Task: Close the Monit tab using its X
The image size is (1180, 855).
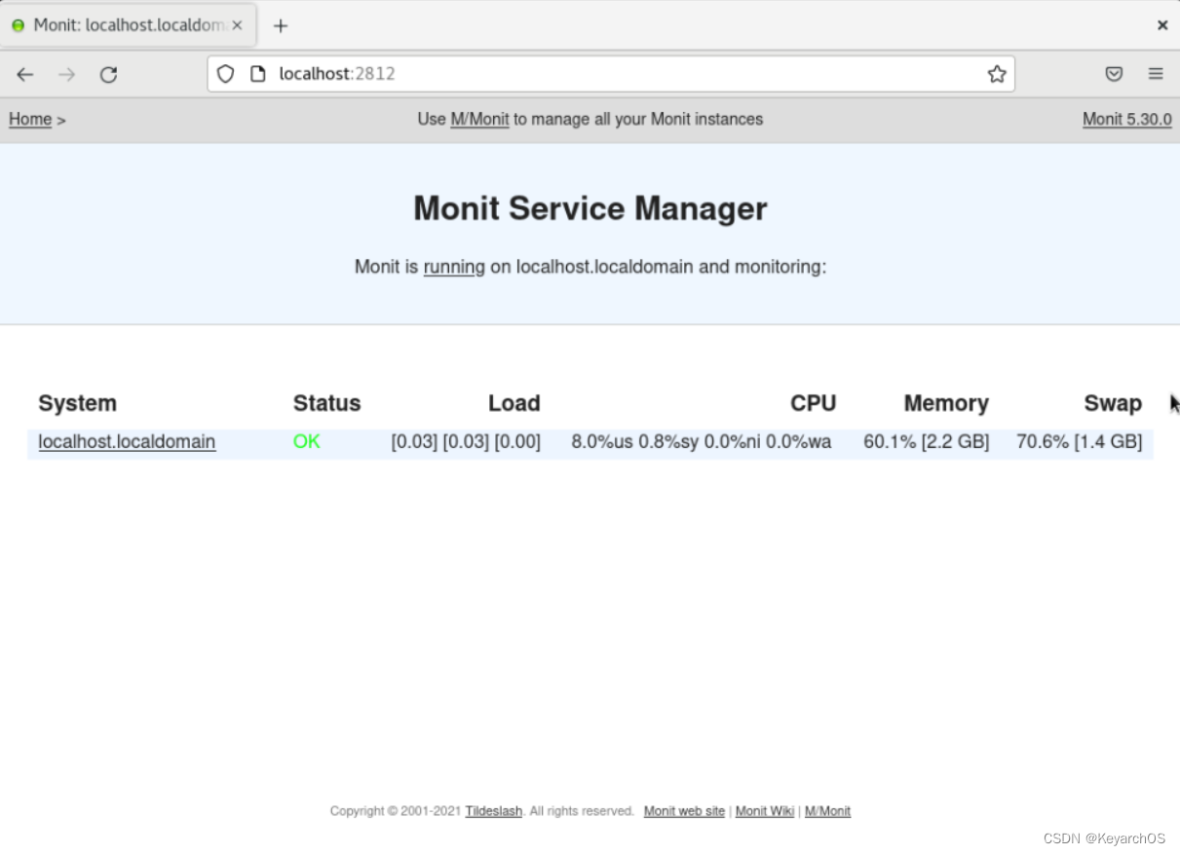Action: coord(237,25)
